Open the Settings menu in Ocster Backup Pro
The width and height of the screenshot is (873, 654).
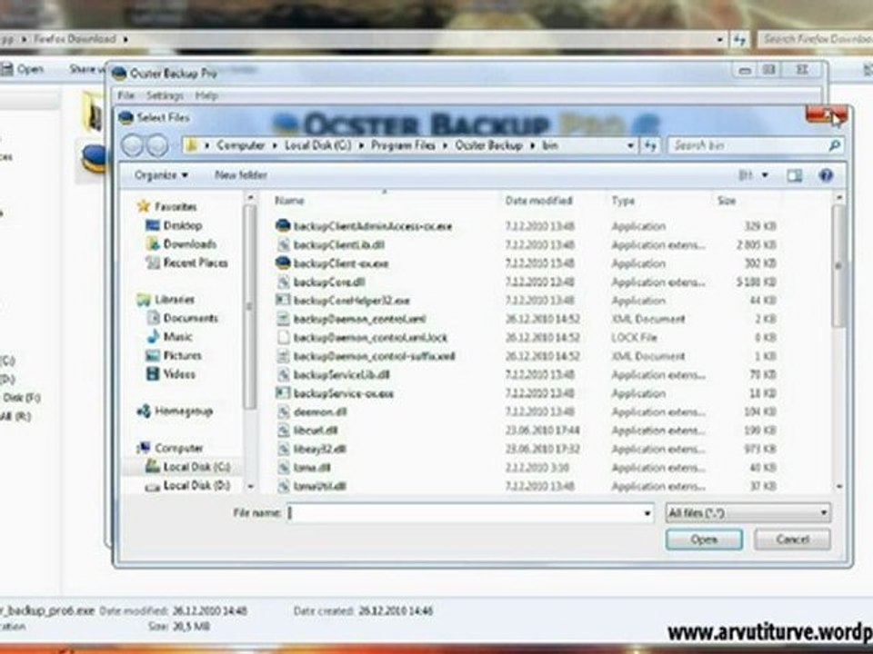pos(165,95)
